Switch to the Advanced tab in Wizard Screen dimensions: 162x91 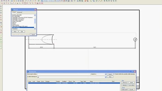pos(19,12)
